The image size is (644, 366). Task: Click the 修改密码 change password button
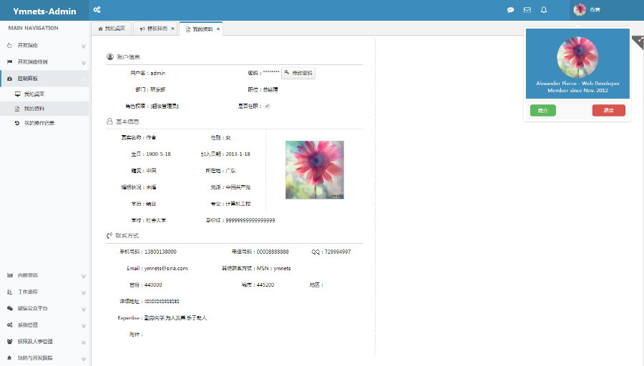click(298, 73)
